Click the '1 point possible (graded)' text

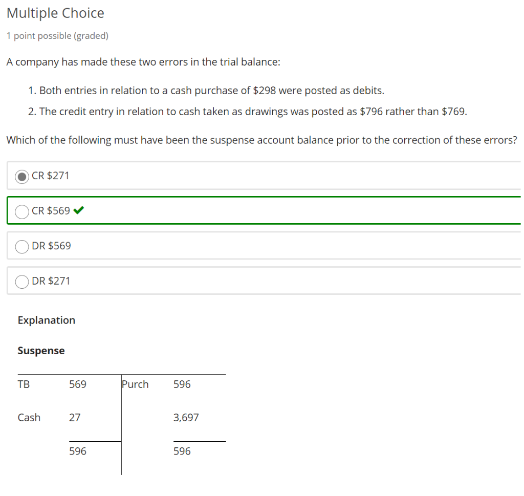click(57, 35)
